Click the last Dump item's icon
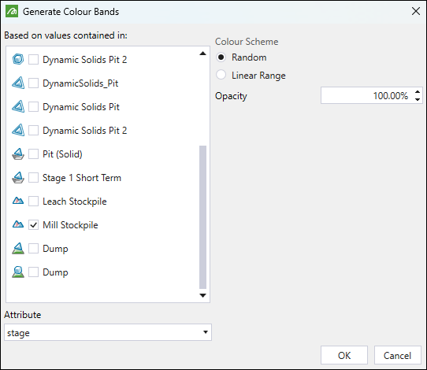This screenshot has width=427, height=370. pos(18,272)
